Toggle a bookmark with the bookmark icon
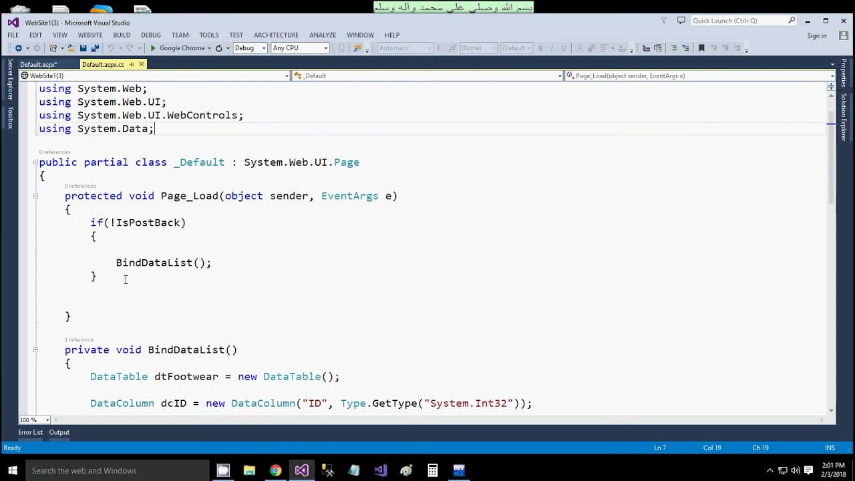The width and height of the screenshot is (855, 481). 701,48
